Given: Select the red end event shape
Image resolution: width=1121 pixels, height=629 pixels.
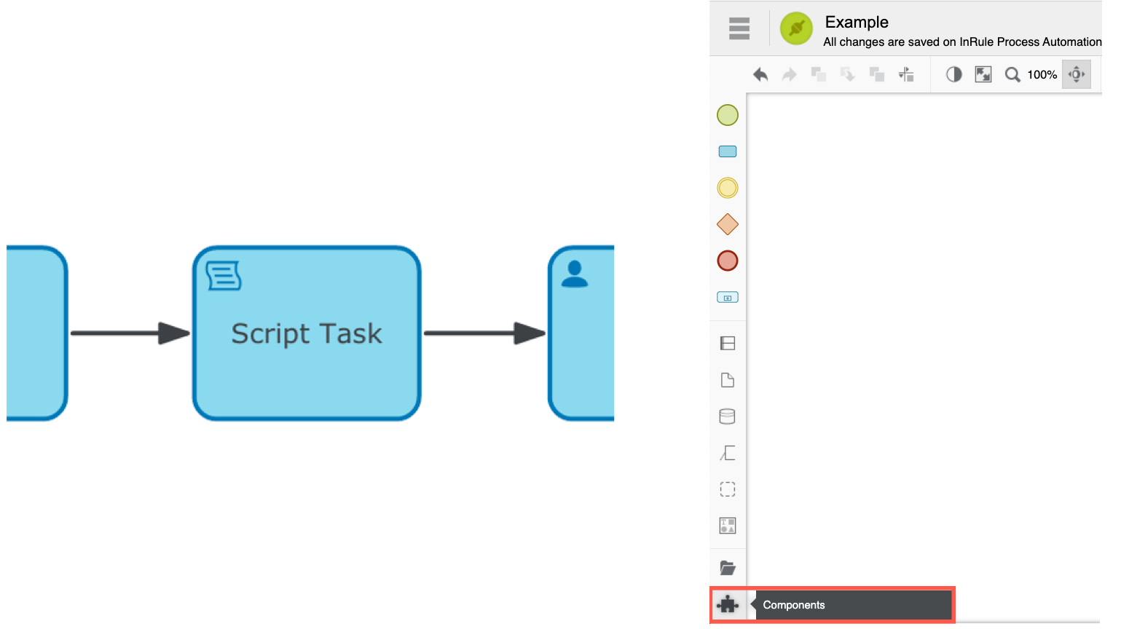Looking at the screenshot, I should 727,261.
